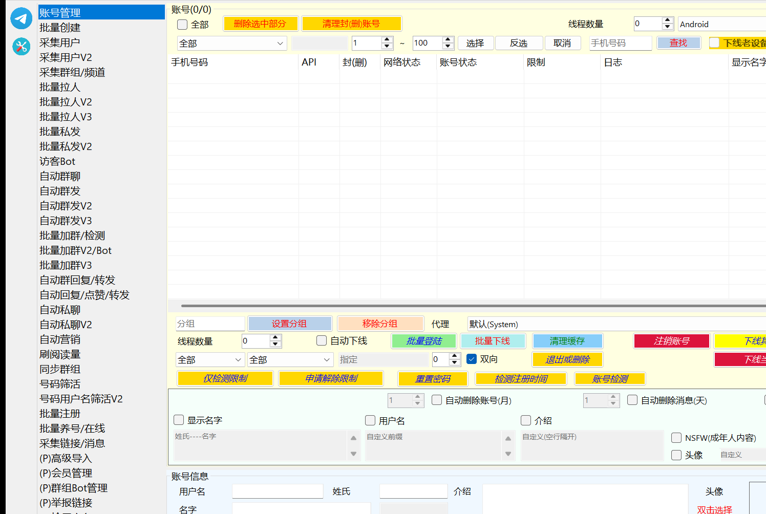Select 自动私聊V2 in the sidebar
The image size is (766, 514).
[66, 325]
